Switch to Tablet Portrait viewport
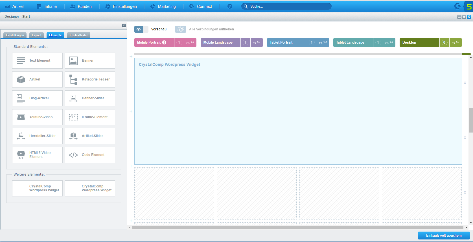 click(x=287, y=42)
